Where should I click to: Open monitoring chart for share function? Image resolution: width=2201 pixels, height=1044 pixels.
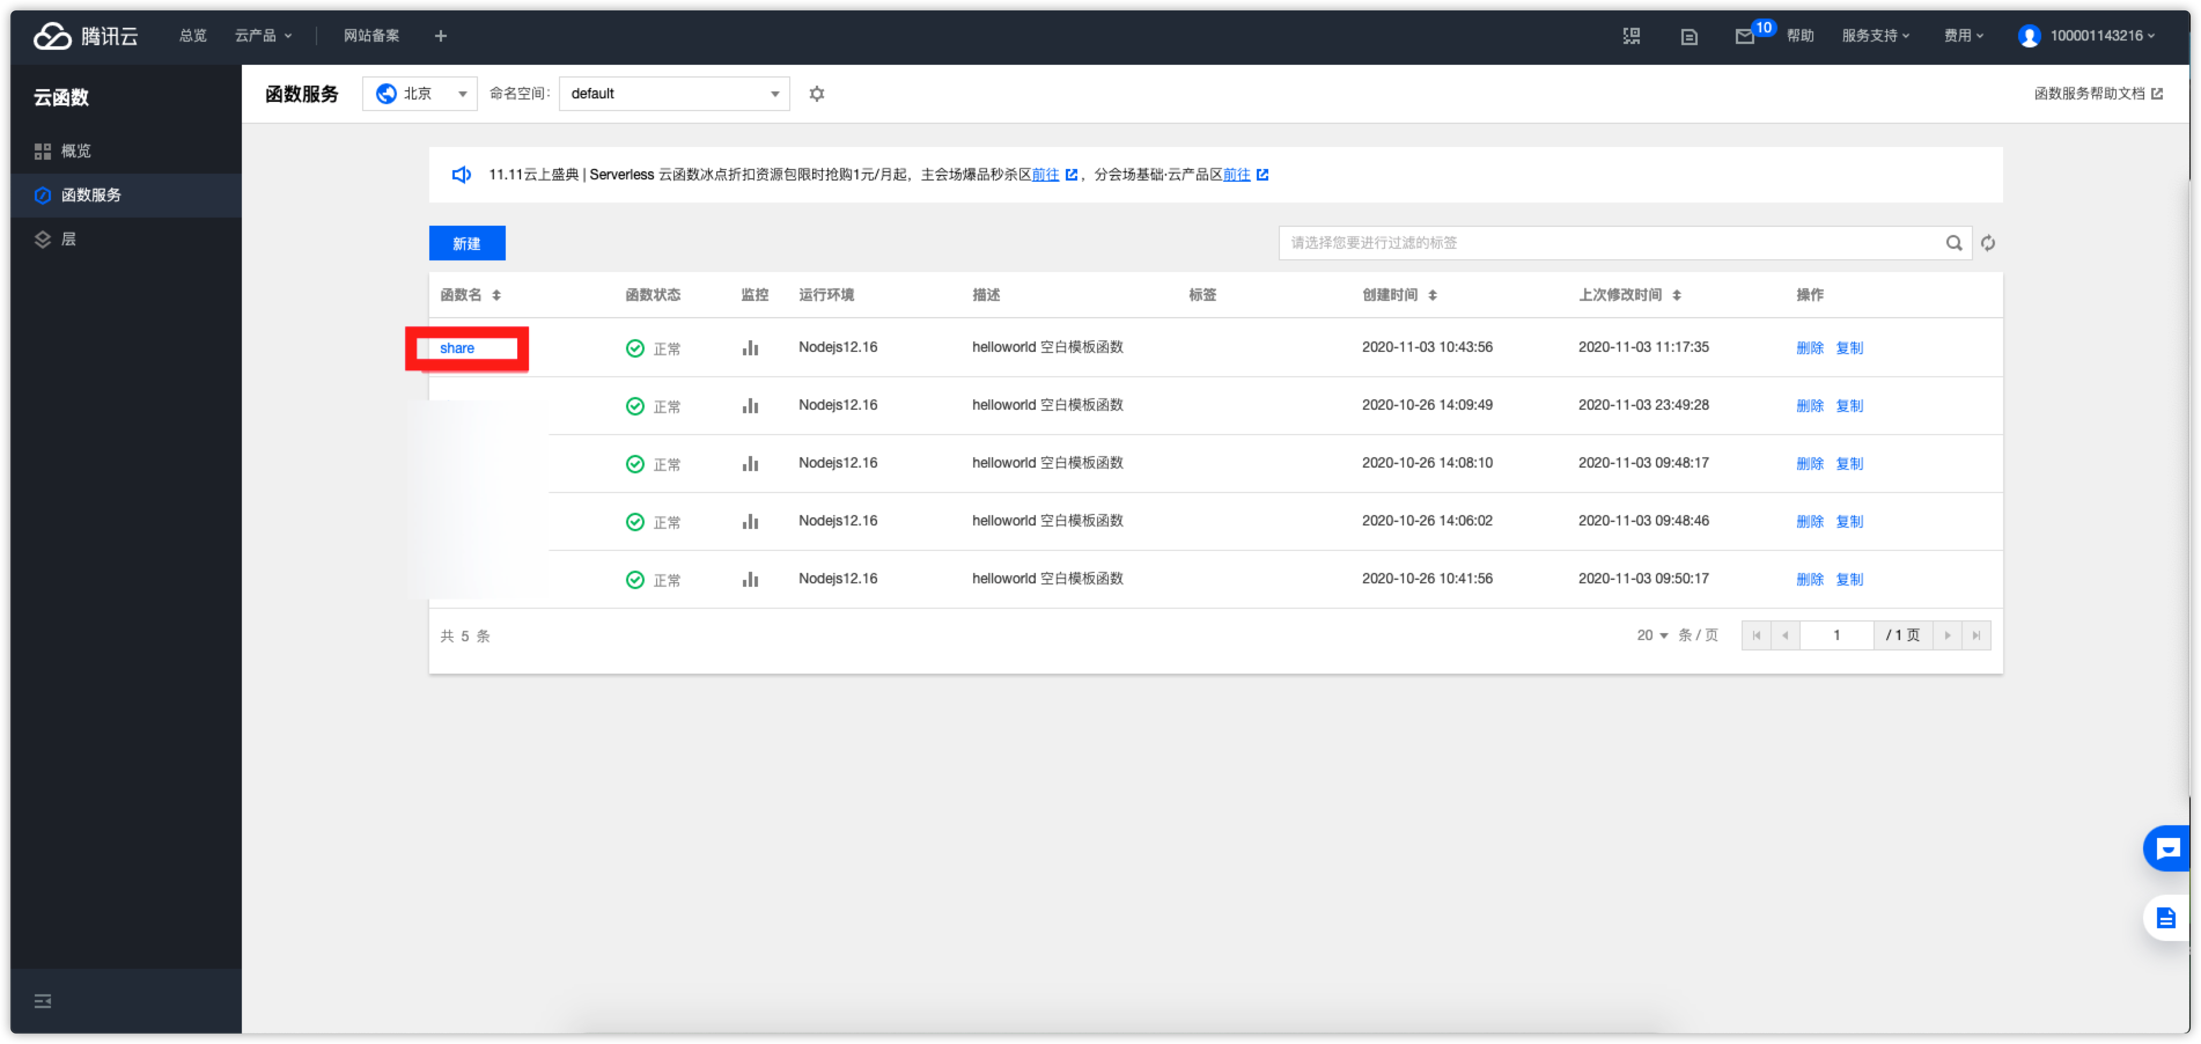click(750, 348)
